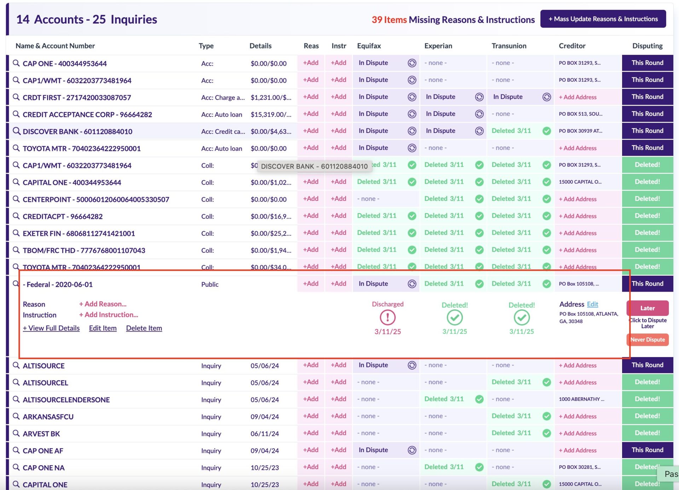679x490 pixels.
Task: Click Transunion green check for ALTISOURCEL inquiry
Action: point(547,382)
